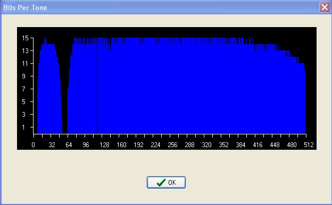Click the 1 label on vertical axis
Screen dimensions: 332x205
pyautogui.click(x=23, y=127)
